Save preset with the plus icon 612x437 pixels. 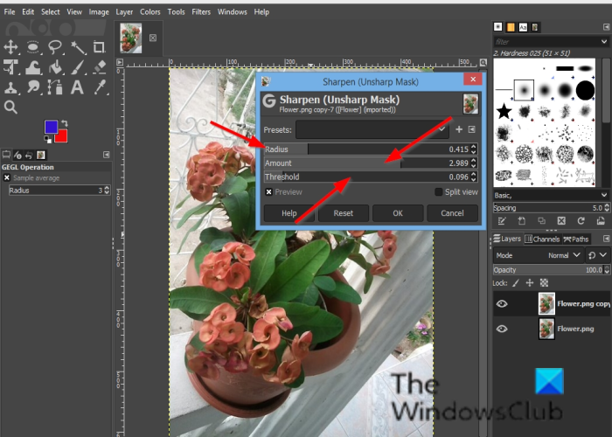pos(459,129)
